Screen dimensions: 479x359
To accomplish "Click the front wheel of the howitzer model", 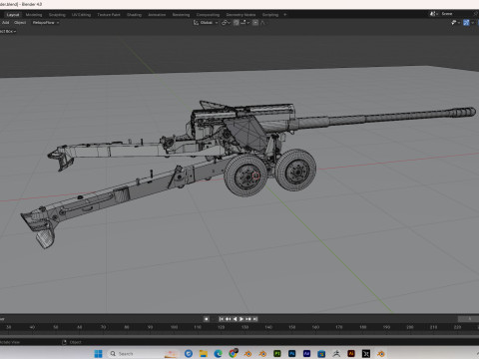I will click(x=246, y=176).
